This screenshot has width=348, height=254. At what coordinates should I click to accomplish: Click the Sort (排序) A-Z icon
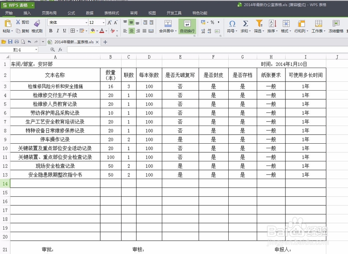[x=272, y=24]
